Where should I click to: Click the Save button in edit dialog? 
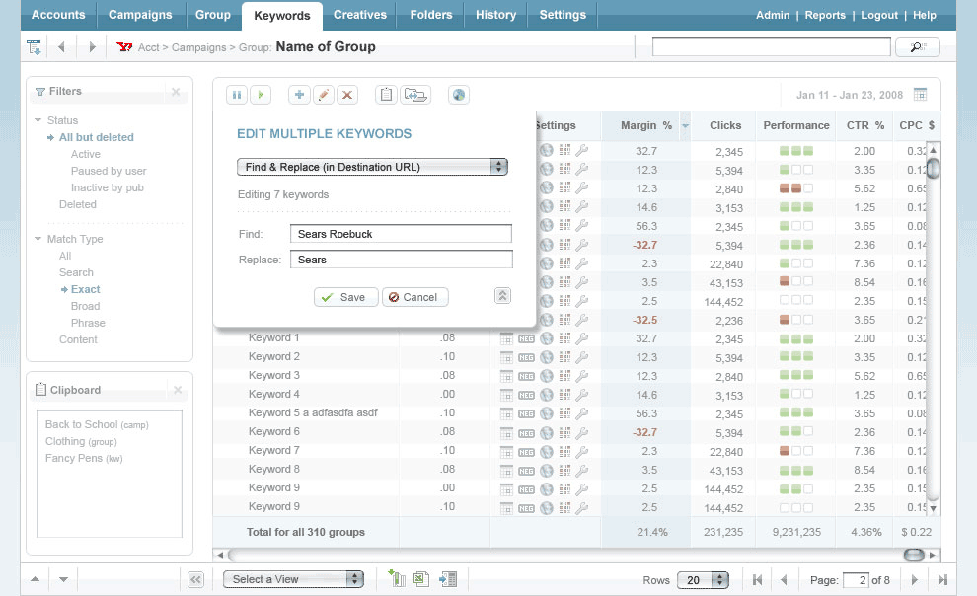[345, 297]
